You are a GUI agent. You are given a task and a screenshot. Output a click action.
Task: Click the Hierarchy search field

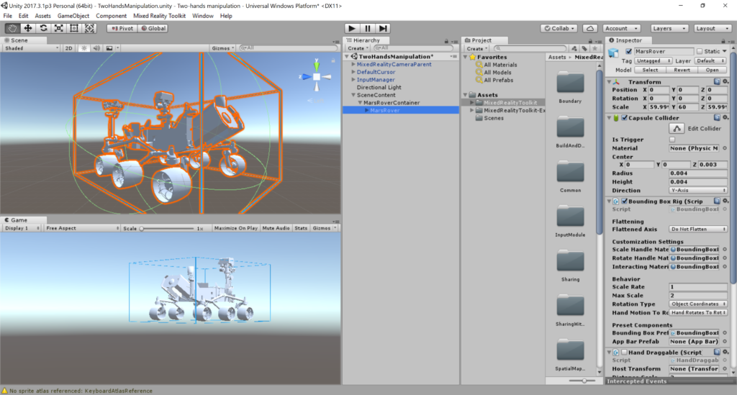click(412, 48)
